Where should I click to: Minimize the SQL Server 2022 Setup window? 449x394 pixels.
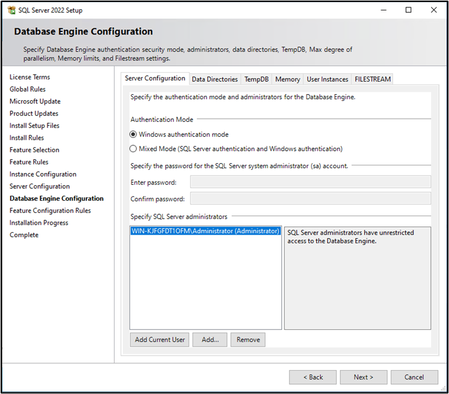point(384,10)
